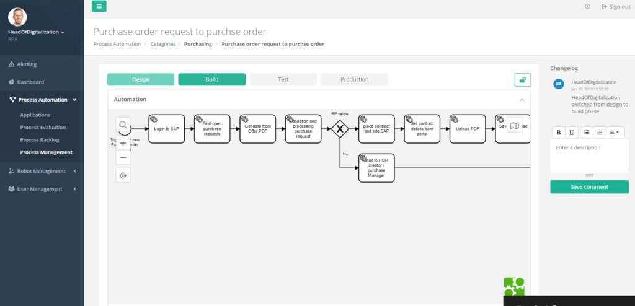
Task: Open Process Evaluation submenu item
Action: point(43,127)
